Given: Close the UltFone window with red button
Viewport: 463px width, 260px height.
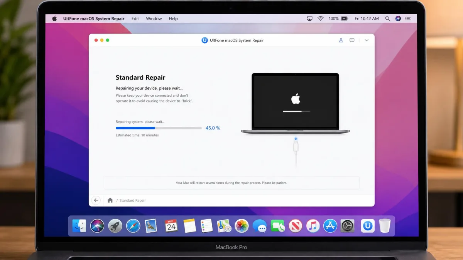Looking at the screenshot, I should 96,40.
